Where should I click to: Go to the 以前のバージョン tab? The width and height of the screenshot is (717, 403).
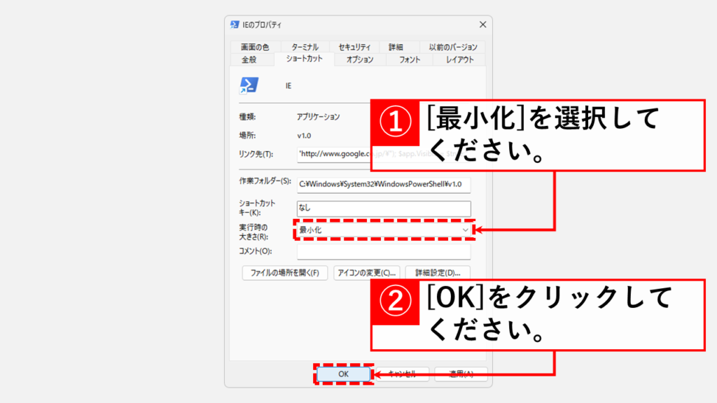(453, 47)
